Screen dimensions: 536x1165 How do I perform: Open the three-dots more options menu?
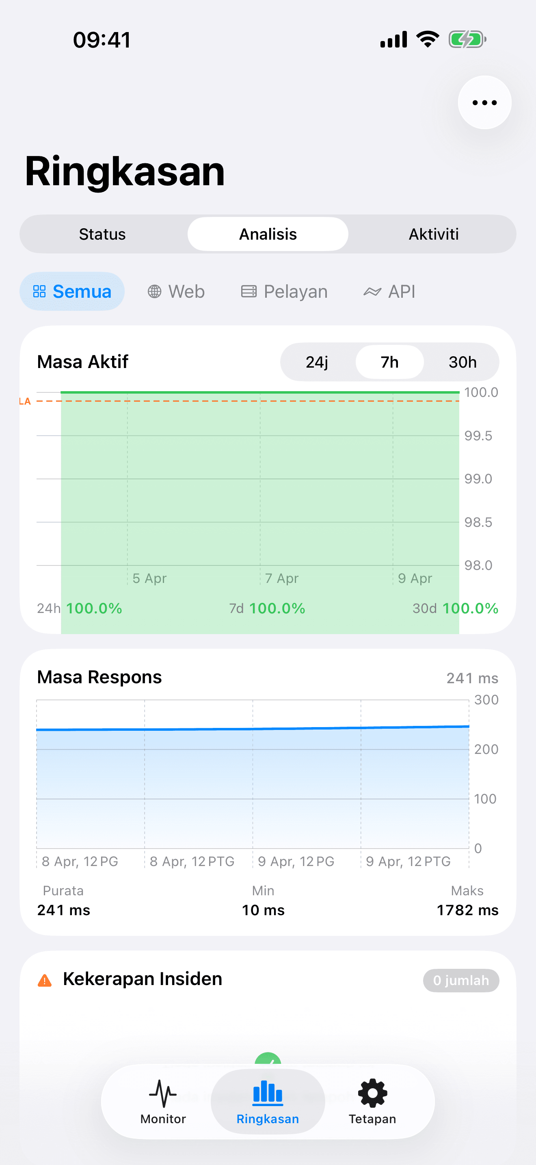484,103
